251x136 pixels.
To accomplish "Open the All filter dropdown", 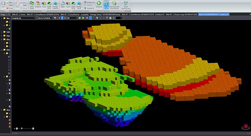I will pyautogui.click(x=72, y=18).
